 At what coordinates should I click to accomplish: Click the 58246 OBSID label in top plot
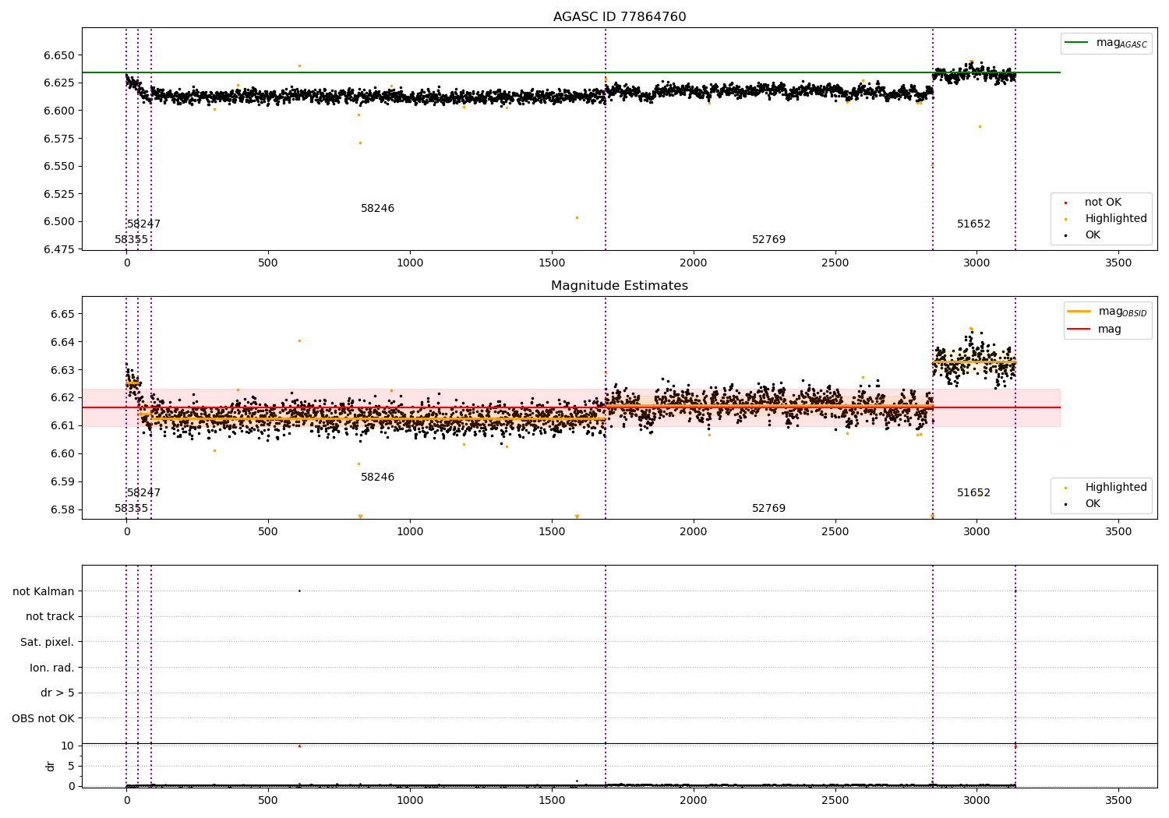click(377, 209)
